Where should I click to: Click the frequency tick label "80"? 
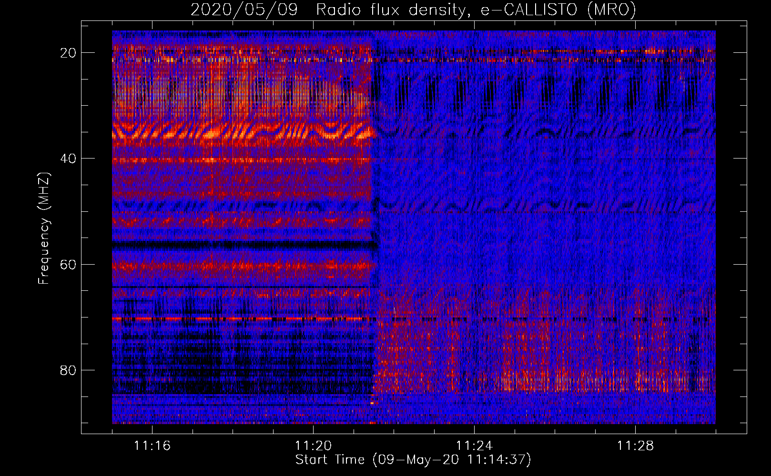pyautogui.click(x=69, y=370)
